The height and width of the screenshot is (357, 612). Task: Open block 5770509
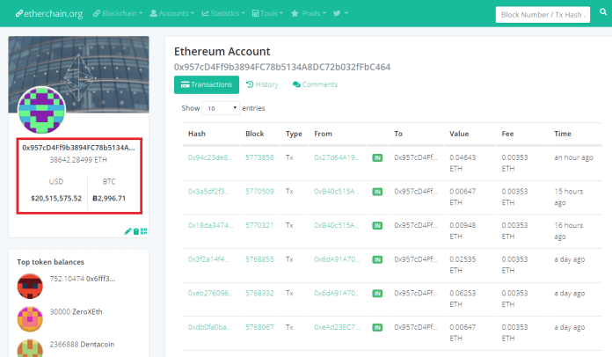[x=259, y=192]
